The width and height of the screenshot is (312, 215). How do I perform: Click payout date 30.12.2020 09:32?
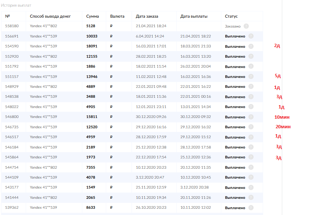click(x=196, y=117)
